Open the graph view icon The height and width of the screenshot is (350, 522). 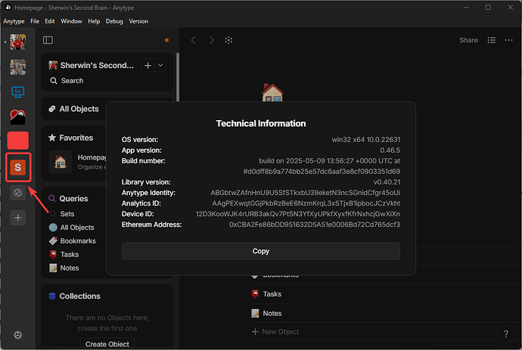click(228, 40)
